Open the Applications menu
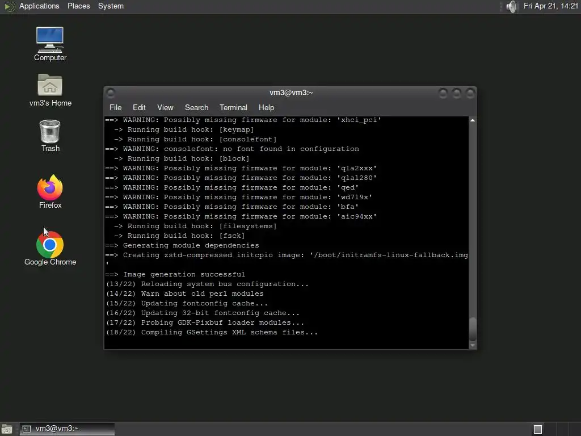The width and height of the screenshot is (581, 436). pos(39,6)
